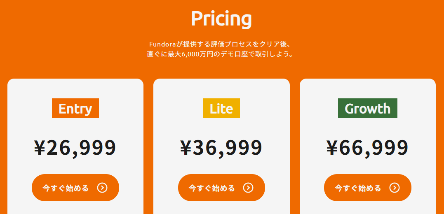Click the Pricing heading
Image resolution: width=444 pixels, height=214 pixels.
pyautogui.click(x=221, y=19)
